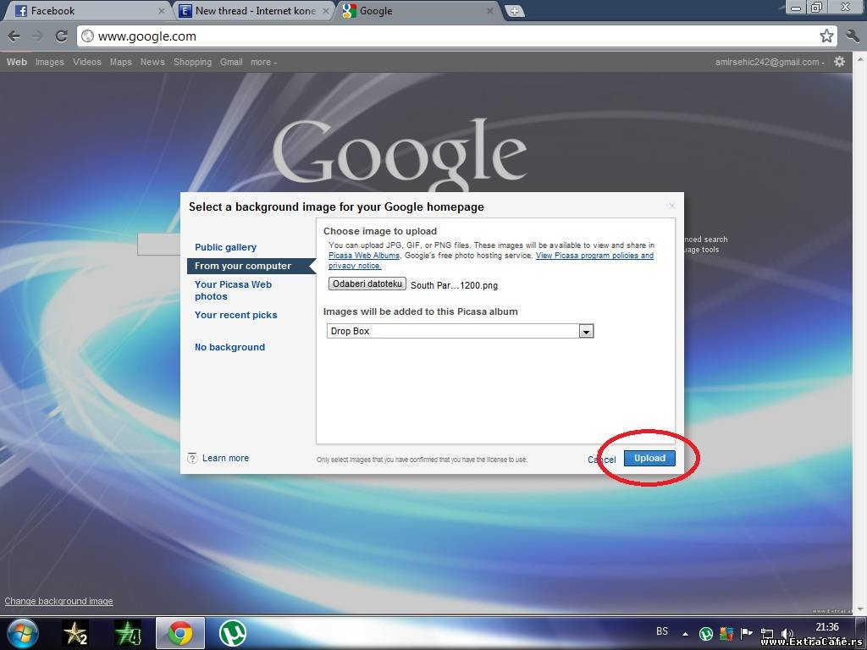Click the Learn more help icon
This screenshot has width=867, height=650.
click(192, 458)
